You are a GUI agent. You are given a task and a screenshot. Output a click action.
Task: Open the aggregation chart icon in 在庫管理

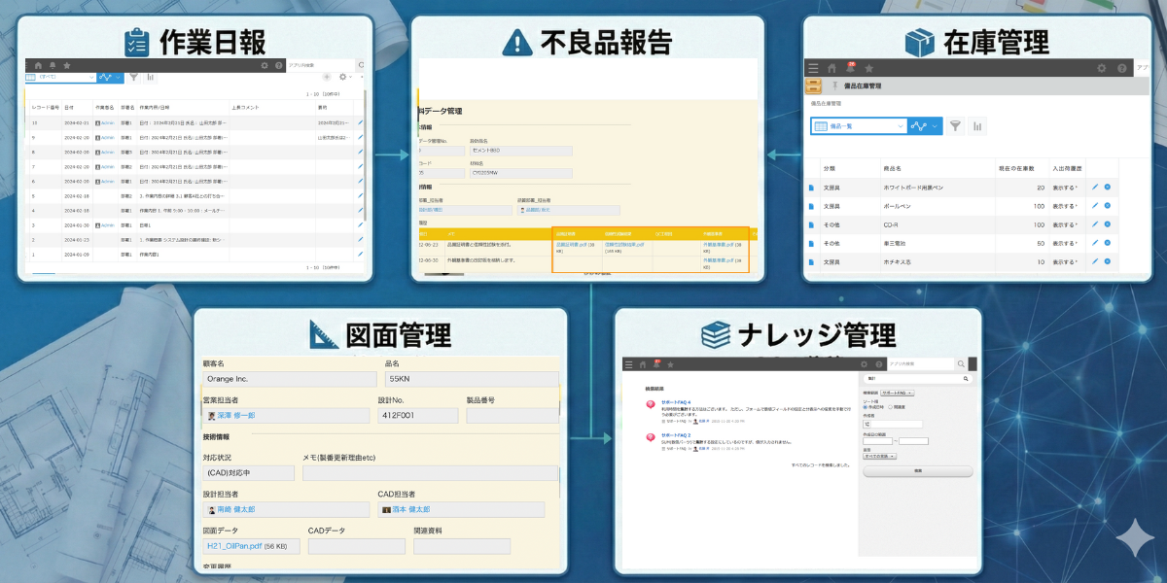point(977,126)
